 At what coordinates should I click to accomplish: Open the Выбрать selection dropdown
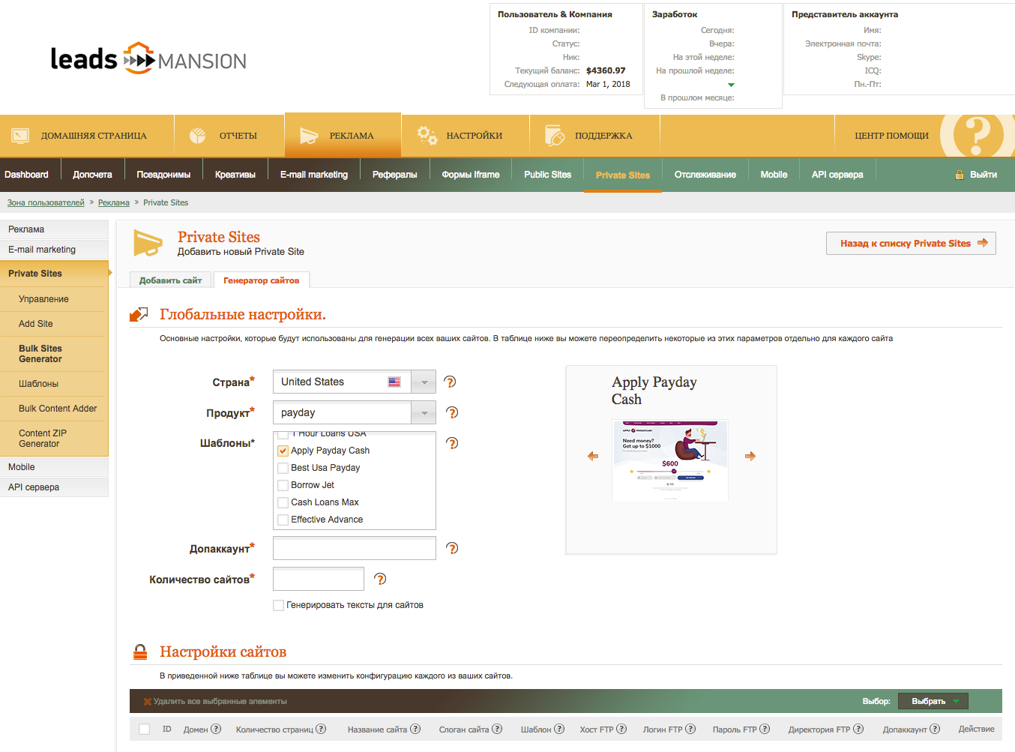pos(933,701)
